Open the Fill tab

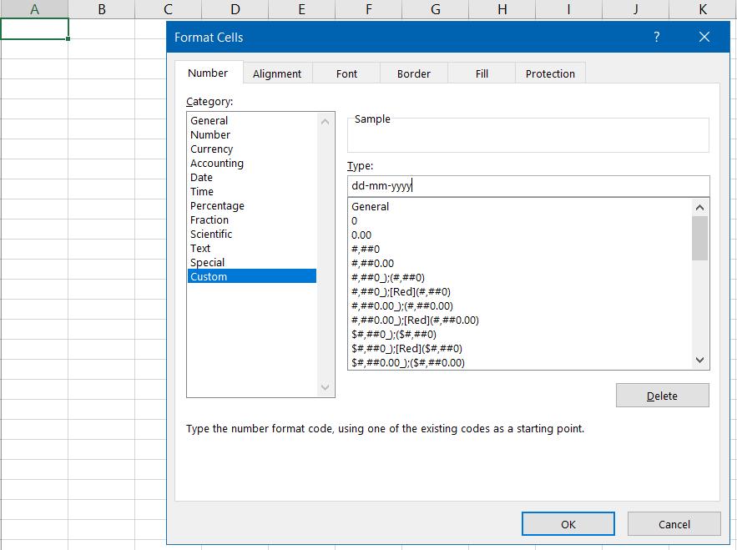[x=482, y=73]
